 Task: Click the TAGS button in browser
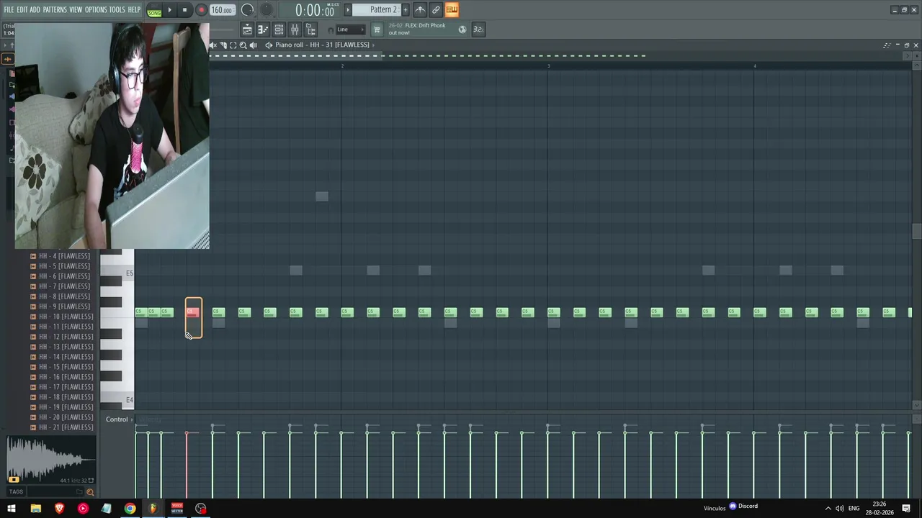coord(16,492)
